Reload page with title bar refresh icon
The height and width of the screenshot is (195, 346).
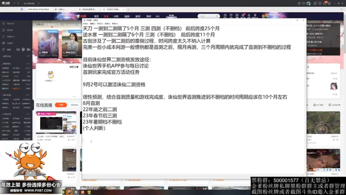point(18,3)
